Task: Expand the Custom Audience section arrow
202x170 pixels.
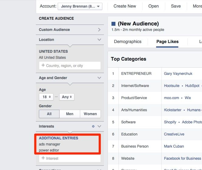Action: pos(99,30)
